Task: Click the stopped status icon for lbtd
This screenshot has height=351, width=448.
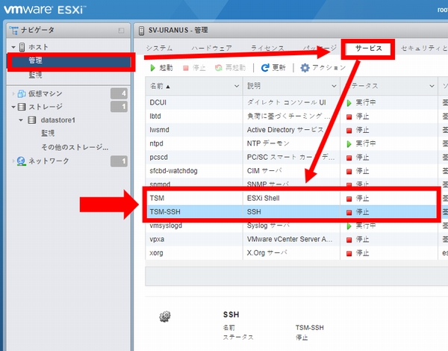Action: click(349, 117)
